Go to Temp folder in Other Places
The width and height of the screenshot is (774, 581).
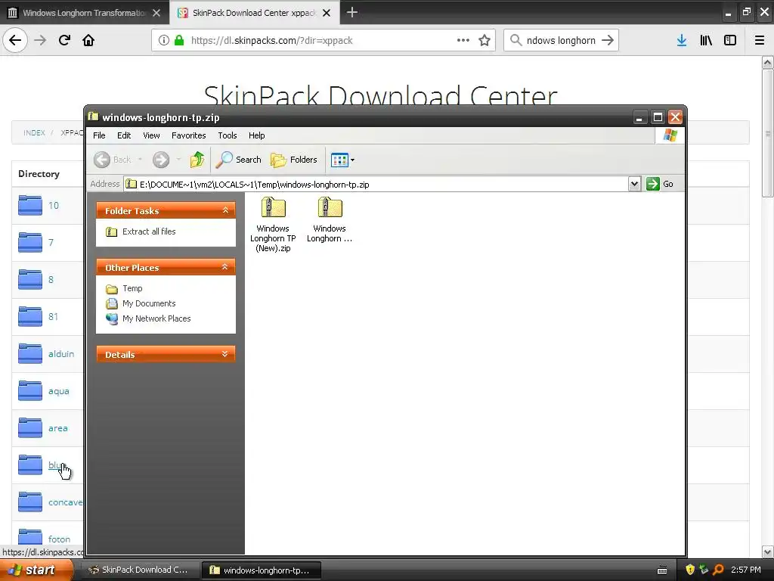tap(132, 288)
